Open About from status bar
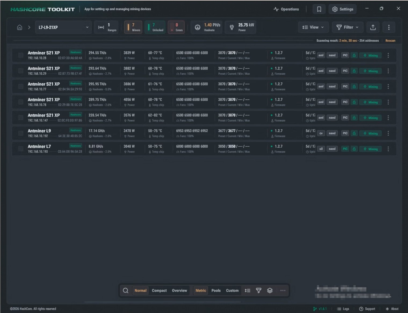 [x=392, y=309]
